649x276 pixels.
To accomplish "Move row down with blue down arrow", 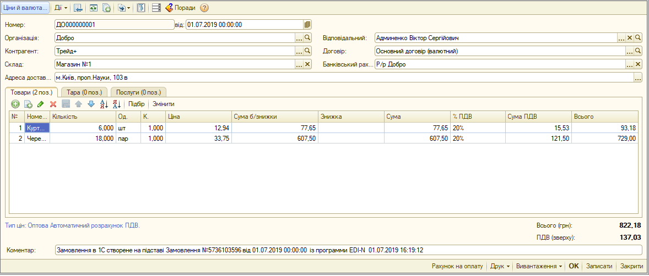I will pyautogui.click(x=91, y=104).
